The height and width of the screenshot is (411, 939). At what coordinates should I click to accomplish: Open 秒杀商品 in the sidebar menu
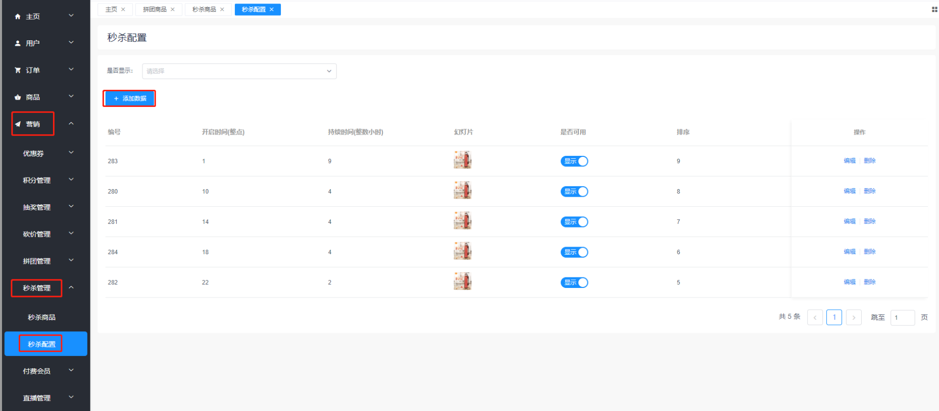(41, 317)
